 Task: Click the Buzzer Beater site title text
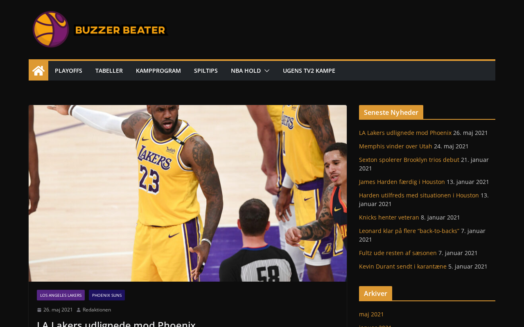121,30
